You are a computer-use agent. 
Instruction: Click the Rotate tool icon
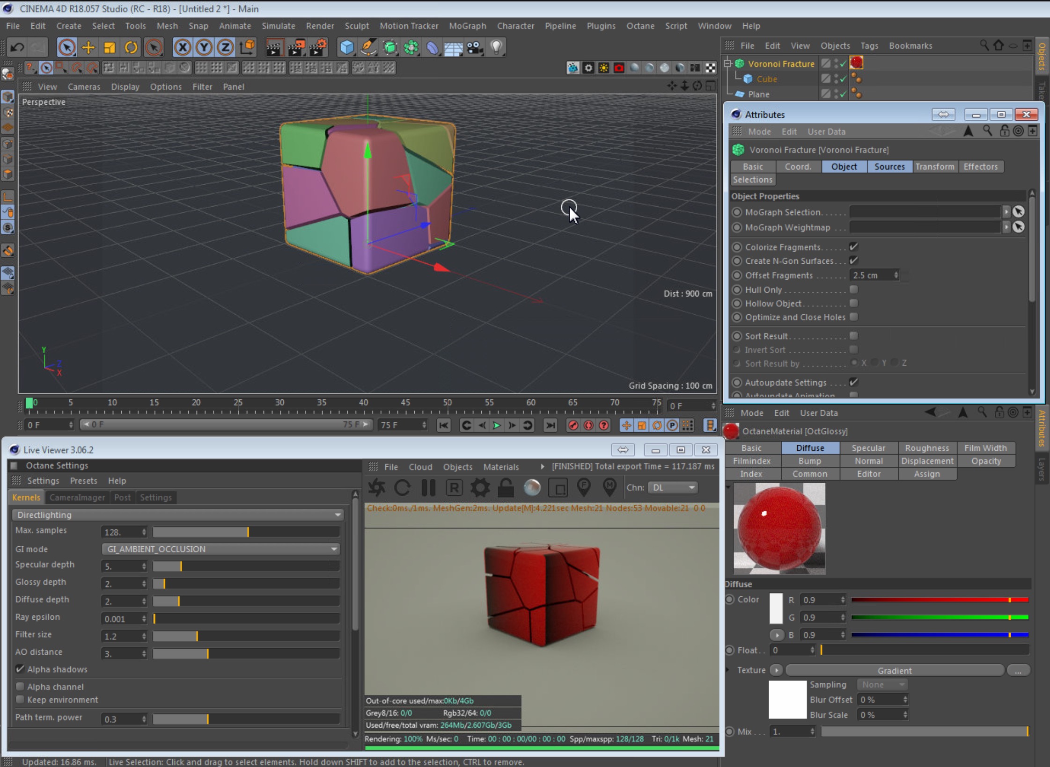point(131,48)
